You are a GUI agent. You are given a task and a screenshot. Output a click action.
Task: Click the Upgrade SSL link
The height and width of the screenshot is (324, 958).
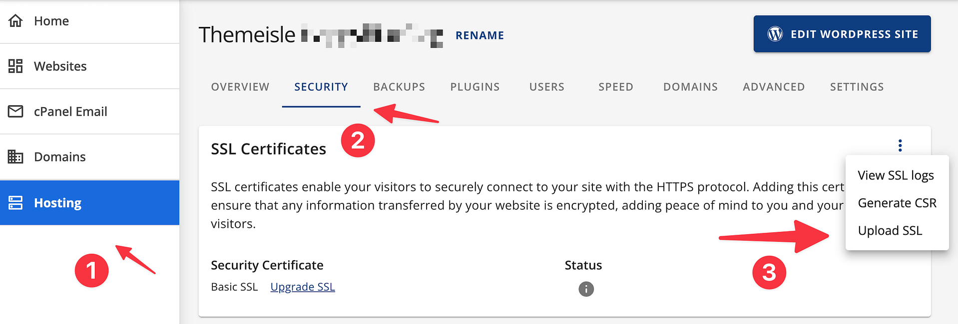[303, 287]
